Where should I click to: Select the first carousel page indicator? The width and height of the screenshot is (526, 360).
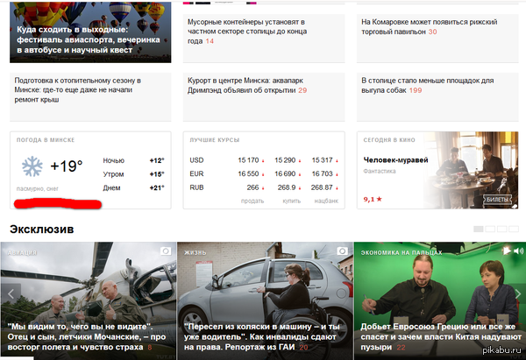[479, 229]
